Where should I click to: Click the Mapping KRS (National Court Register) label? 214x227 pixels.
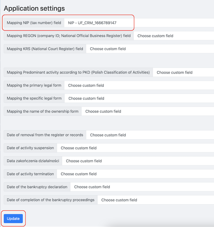coord(45,49)
